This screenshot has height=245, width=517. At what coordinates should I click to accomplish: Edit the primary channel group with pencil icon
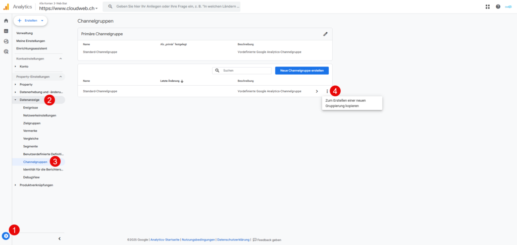(325, 34)
